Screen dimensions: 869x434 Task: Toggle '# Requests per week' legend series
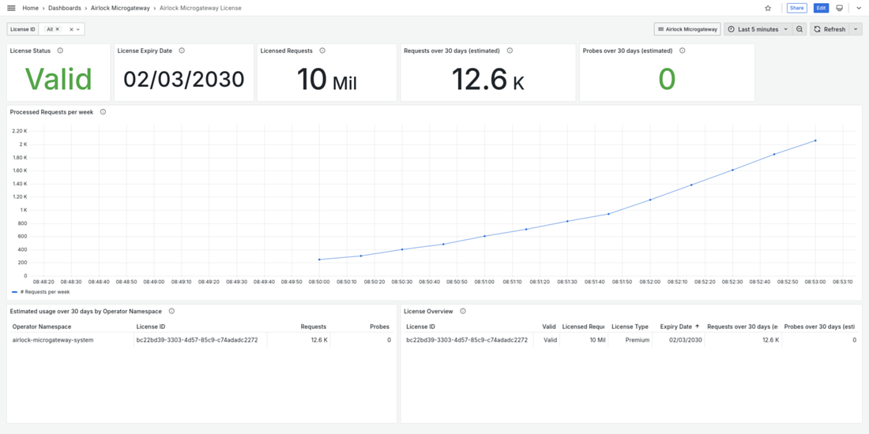pos(44,292)
